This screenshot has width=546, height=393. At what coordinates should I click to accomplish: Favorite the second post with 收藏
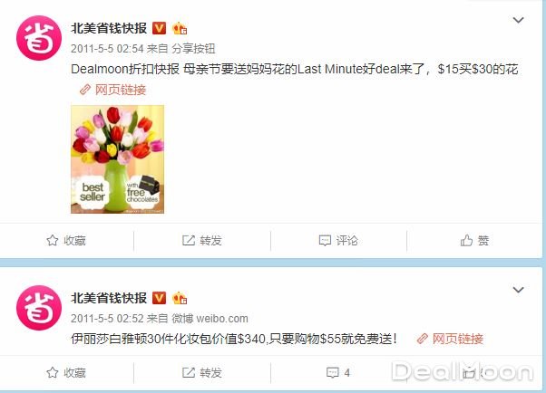tap(66, 373)
